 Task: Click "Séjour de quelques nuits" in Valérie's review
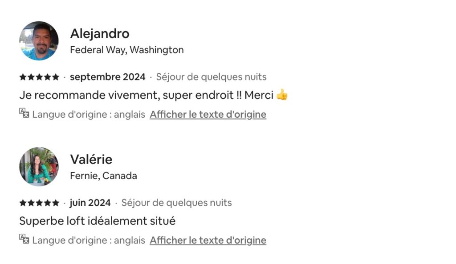pos(176,203)
